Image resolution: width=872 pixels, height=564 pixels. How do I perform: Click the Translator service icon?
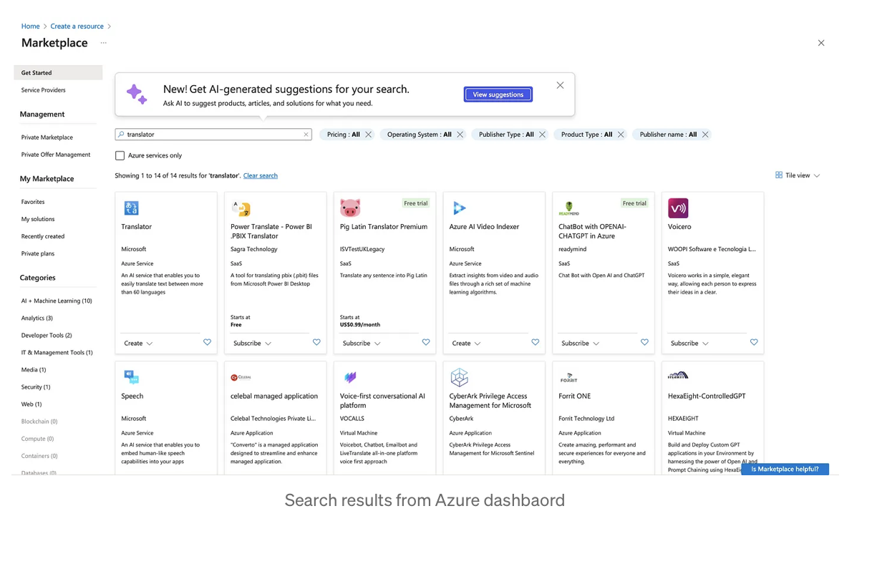131,208
